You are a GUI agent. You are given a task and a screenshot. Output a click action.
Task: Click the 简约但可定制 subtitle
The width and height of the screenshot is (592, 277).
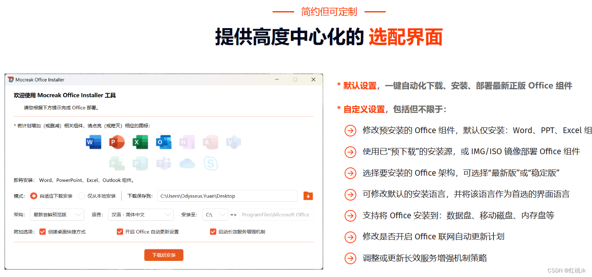coord(329,12)
